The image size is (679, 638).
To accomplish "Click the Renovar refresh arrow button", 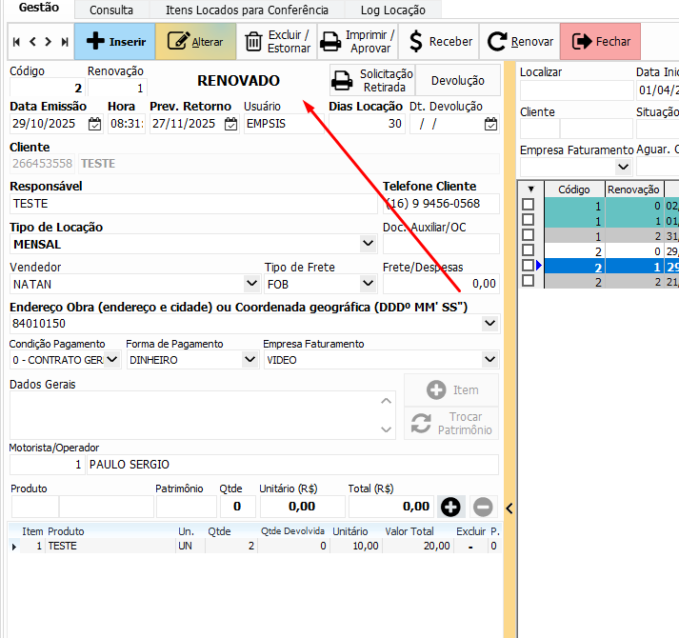I will pyautogui.click(x=520, y=42).
